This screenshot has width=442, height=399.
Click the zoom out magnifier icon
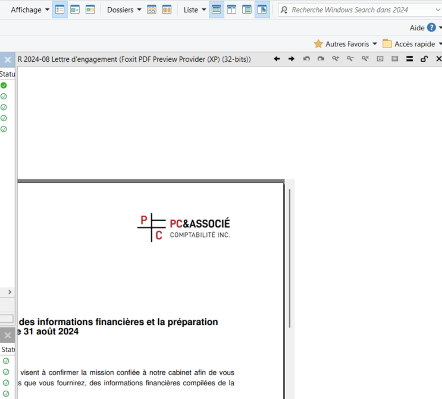click(350, 59)
